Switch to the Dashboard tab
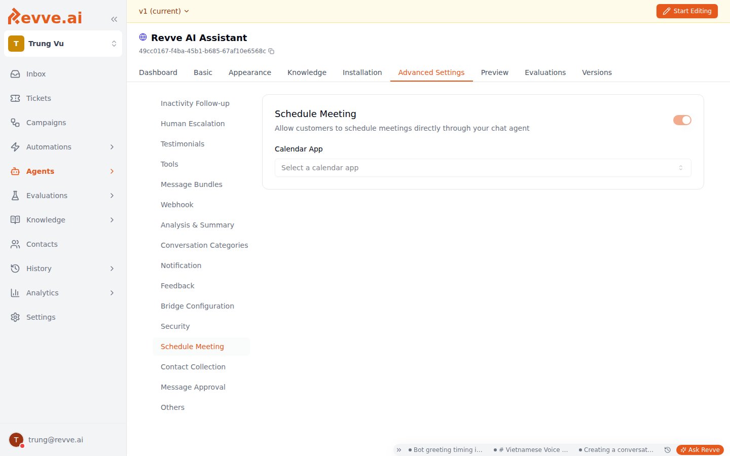 click(158, 72)
